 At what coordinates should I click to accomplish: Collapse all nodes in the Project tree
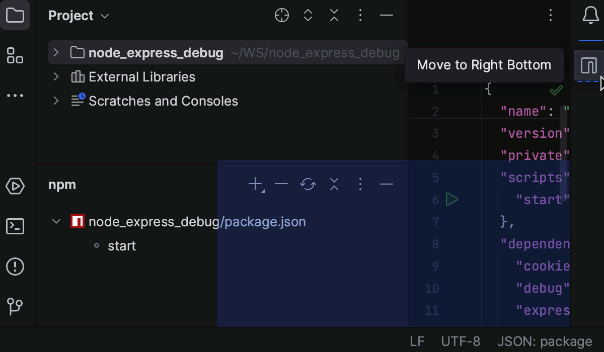pyautogui.click(x=334, y=15)
